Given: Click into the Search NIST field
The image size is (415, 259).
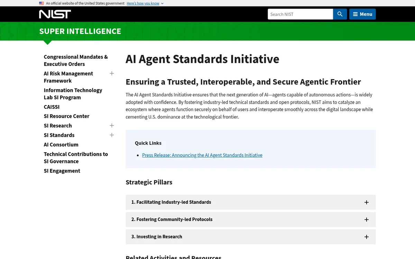Looking at the screenshot, I should pos(300,14).
